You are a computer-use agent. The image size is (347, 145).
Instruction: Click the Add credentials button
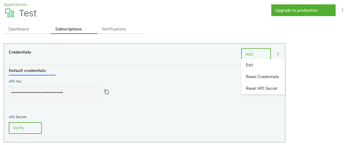256,54
